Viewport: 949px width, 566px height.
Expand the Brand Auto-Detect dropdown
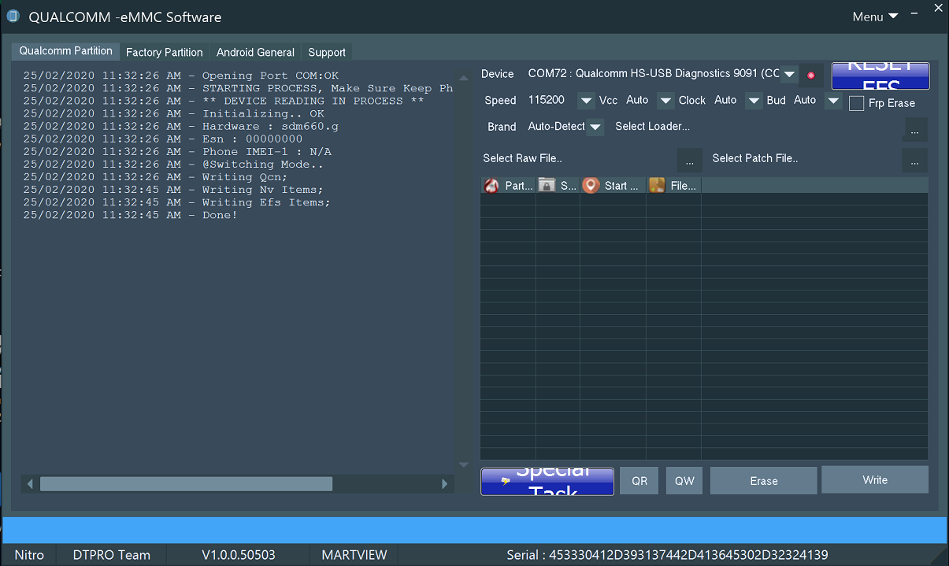click(x=596, y=127)
